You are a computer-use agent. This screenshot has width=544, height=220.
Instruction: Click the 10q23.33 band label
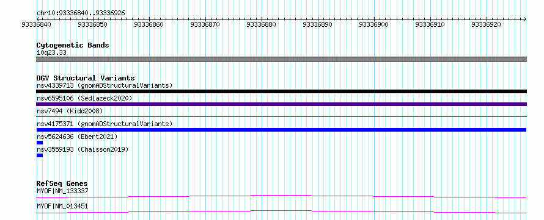51,53
